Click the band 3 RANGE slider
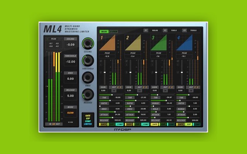The image size is (247, 154). pos(162,100)
